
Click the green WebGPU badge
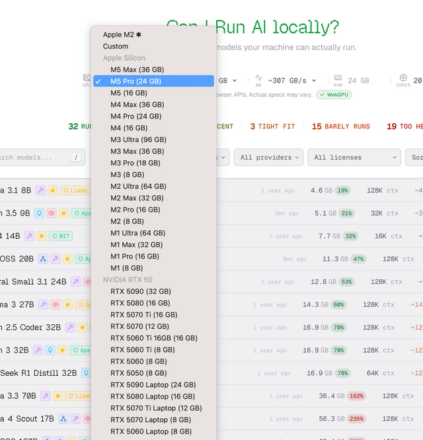pos(333,95)
